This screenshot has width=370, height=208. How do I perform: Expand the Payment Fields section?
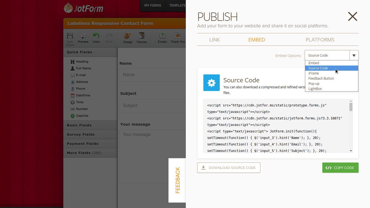90,144
